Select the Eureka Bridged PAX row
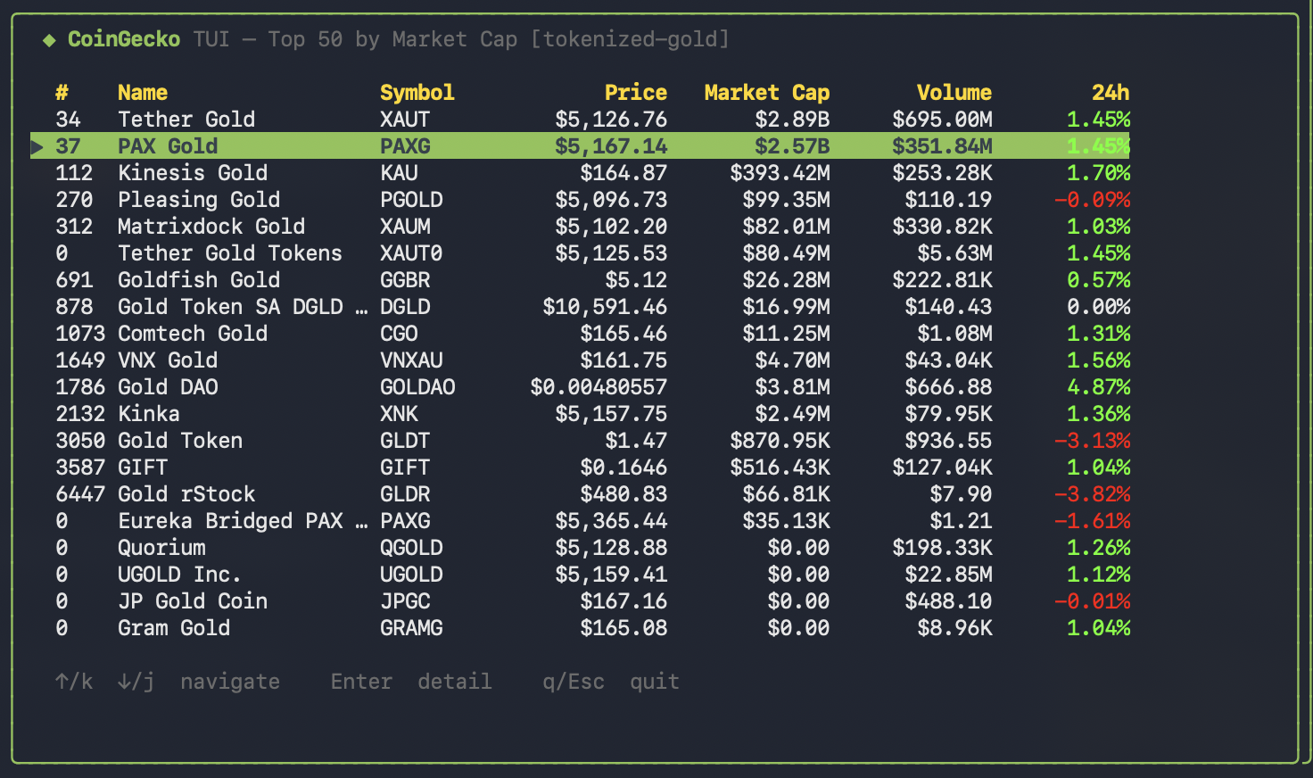This screenshot has height=778, width=1313. [x=581, y=521]
